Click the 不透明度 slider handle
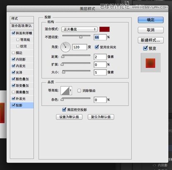The height and width of the screenshot is (170, 172). [81, 37]
